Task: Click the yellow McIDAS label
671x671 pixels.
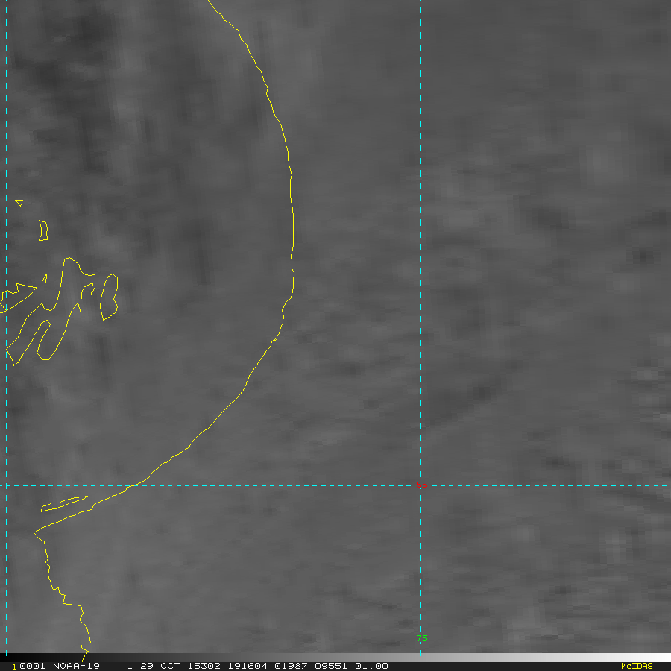Action: coord(637,666)
